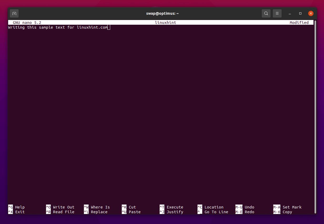Click the ^G Help shortcut
This screenshot has height=224, width=324.
16,207
